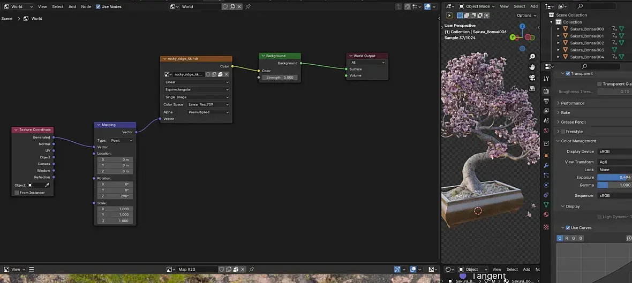The width and height of the screenshot is (632, 283).
Task: Pin the World node tree
Action: click(248, 6)
